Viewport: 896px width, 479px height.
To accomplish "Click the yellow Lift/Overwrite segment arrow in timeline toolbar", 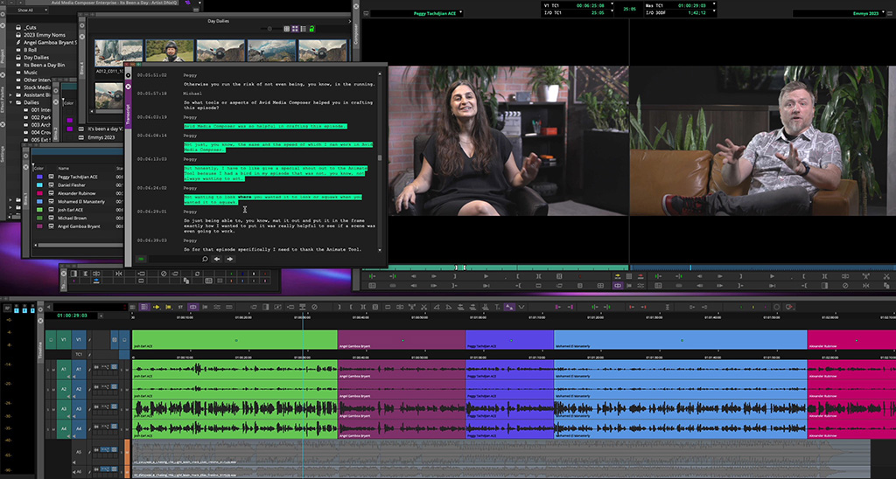I will click(157, 307).
